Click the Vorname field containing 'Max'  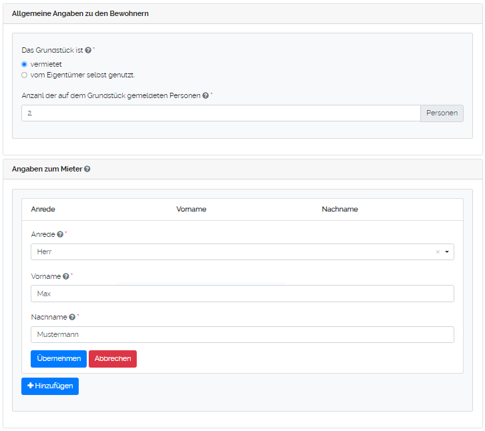pos(241,294)
